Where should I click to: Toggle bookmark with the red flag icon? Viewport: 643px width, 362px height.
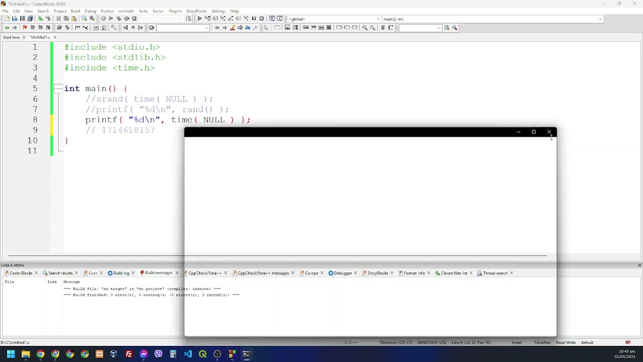[25, 28]
